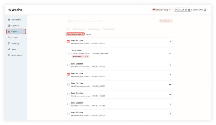Uncheck the first Luna Escobar row's checkbox
Image resolution: width=216 pixels, height=125 pixels.
68,42
